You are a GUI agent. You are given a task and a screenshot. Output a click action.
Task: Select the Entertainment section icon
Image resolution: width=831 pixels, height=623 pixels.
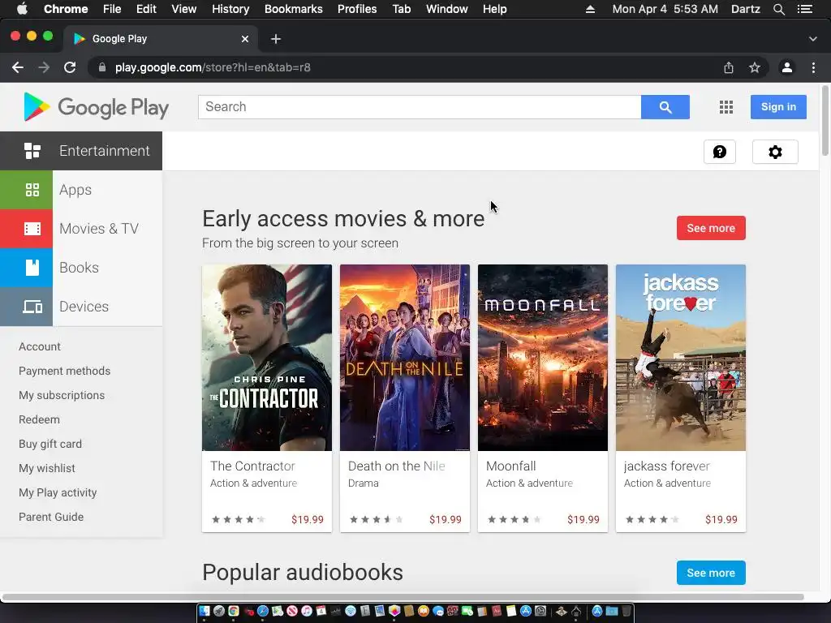32,151
